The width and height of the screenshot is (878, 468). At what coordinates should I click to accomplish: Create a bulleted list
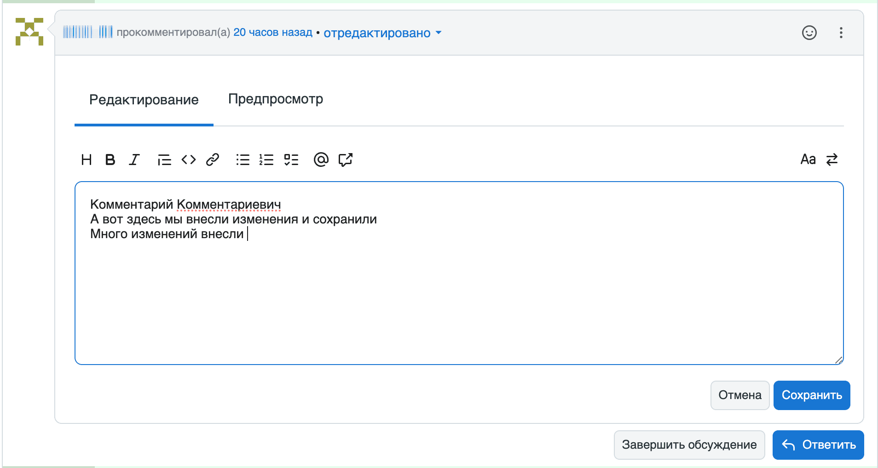tap(243, 160)
